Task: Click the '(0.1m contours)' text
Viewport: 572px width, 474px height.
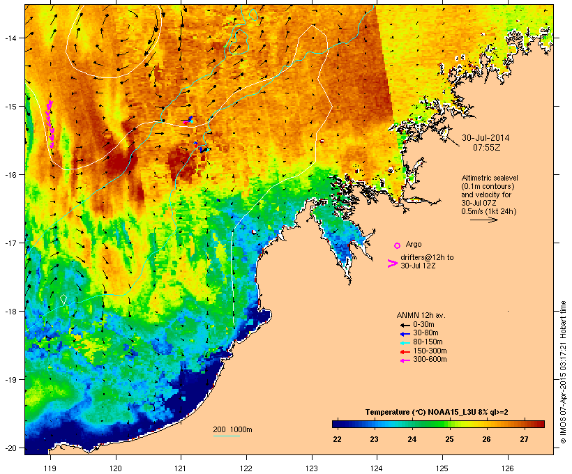Action: (488, 186)
